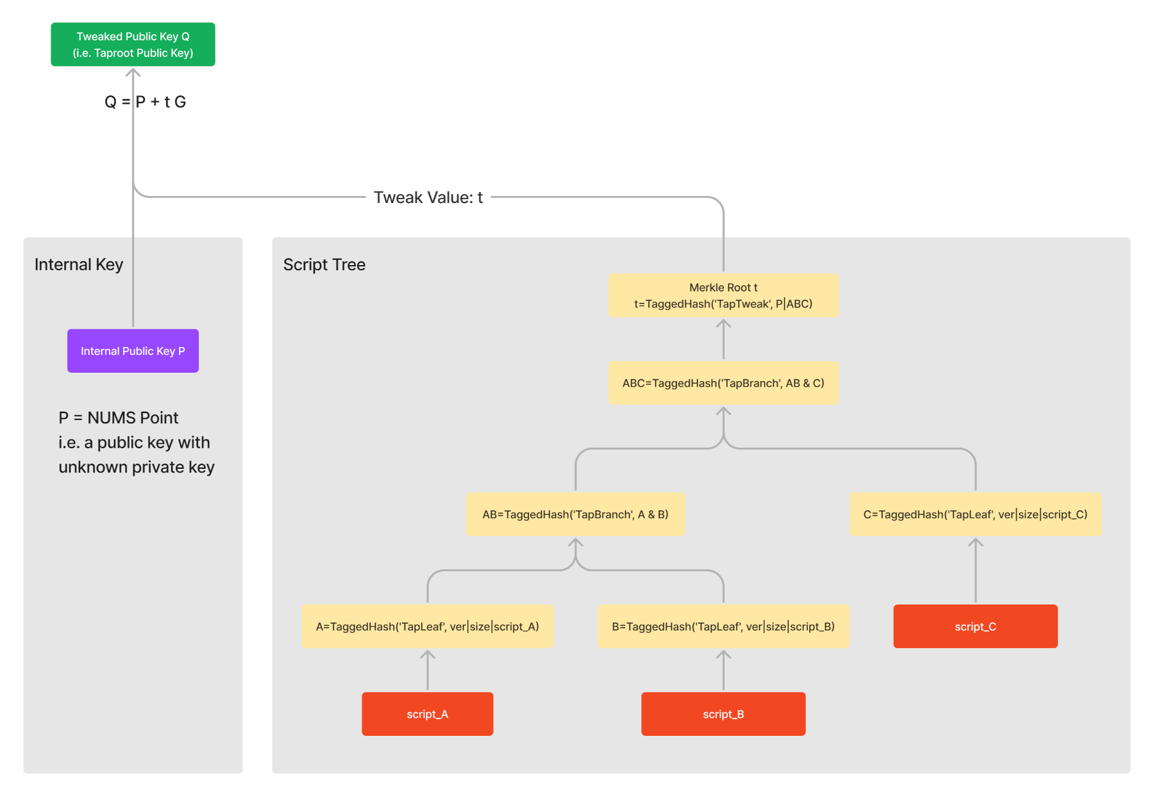Click arrowhead between script_C and C node
Viewport: 1154px width, 796px height.
[x=975, y=543]
